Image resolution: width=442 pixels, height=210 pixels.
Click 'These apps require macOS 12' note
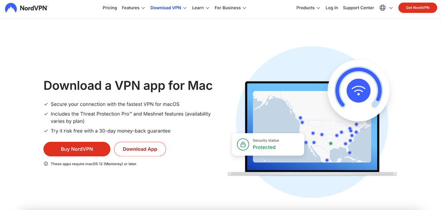[x=94, y=163]
